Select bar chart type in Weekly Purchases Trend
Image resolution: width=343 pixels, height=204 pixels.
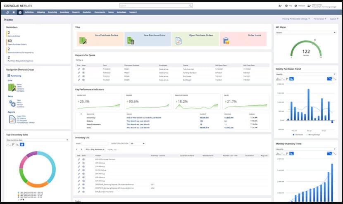point(286,78)
